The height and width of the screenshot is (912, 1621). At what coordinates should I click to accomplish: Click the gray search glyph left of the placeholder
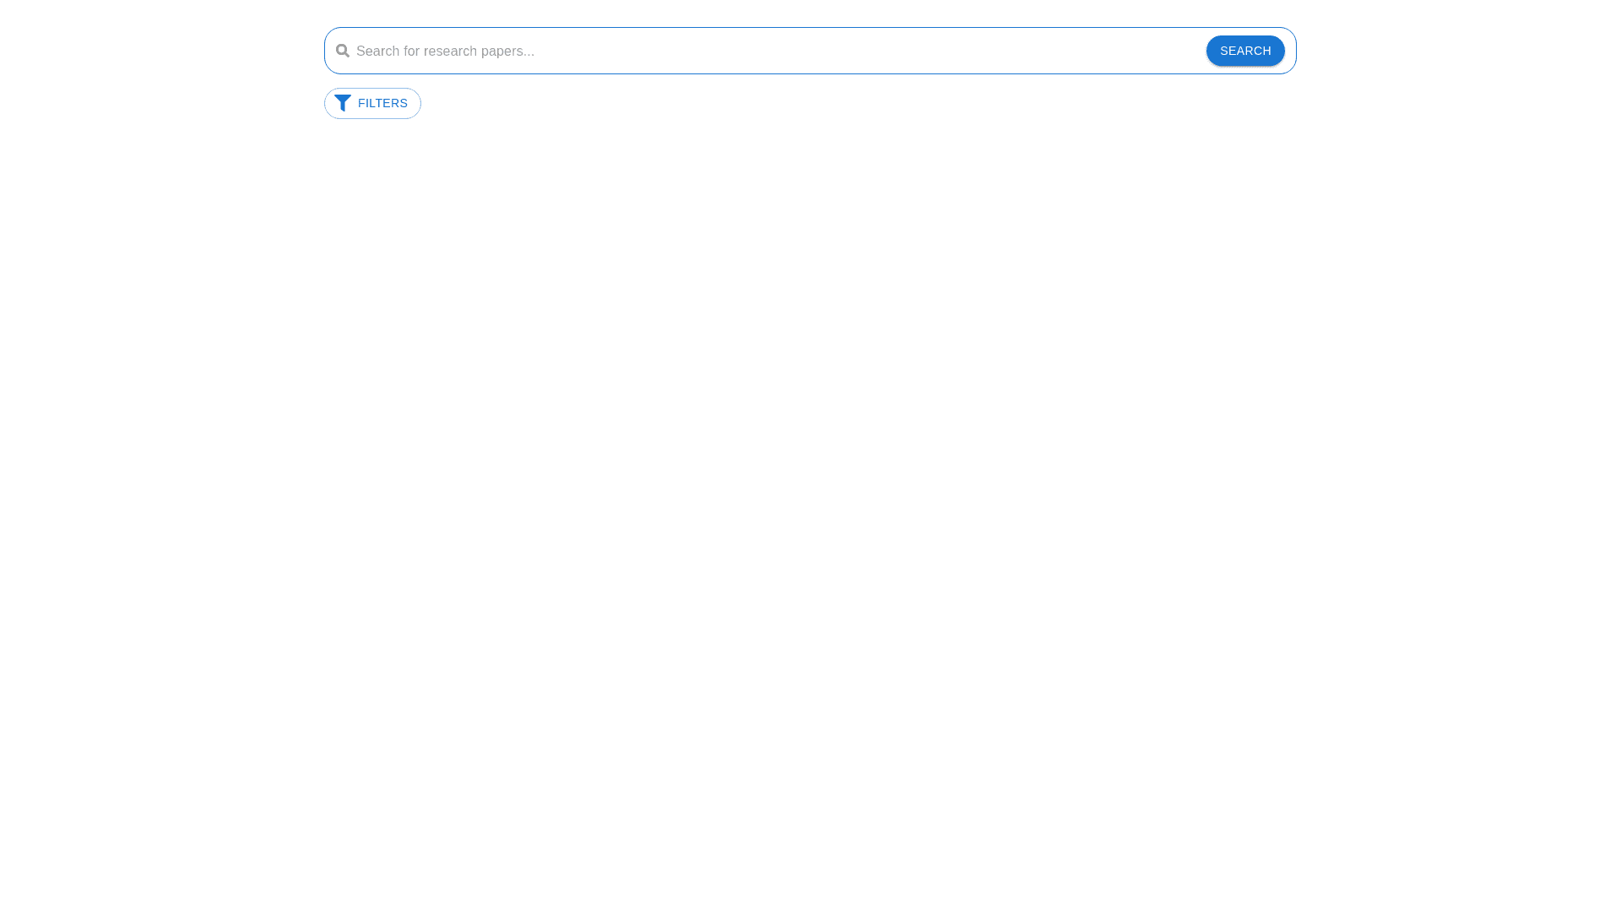pyautogui.click(x=342, y=51)
